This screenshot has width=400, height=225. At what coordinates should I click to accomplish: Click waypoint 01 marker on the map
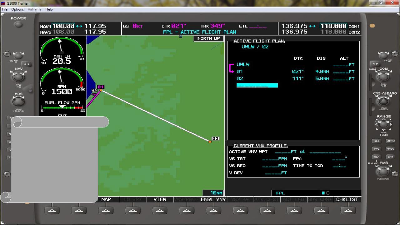[101, 90]
